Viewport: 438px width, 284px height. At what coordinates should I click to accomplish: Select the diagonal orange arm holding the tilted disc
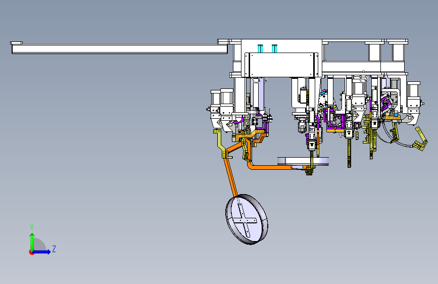(x=231, y=177)
